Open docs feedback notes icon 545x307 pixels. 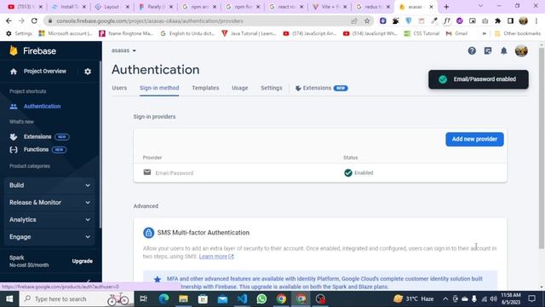(x=488, y=51)
